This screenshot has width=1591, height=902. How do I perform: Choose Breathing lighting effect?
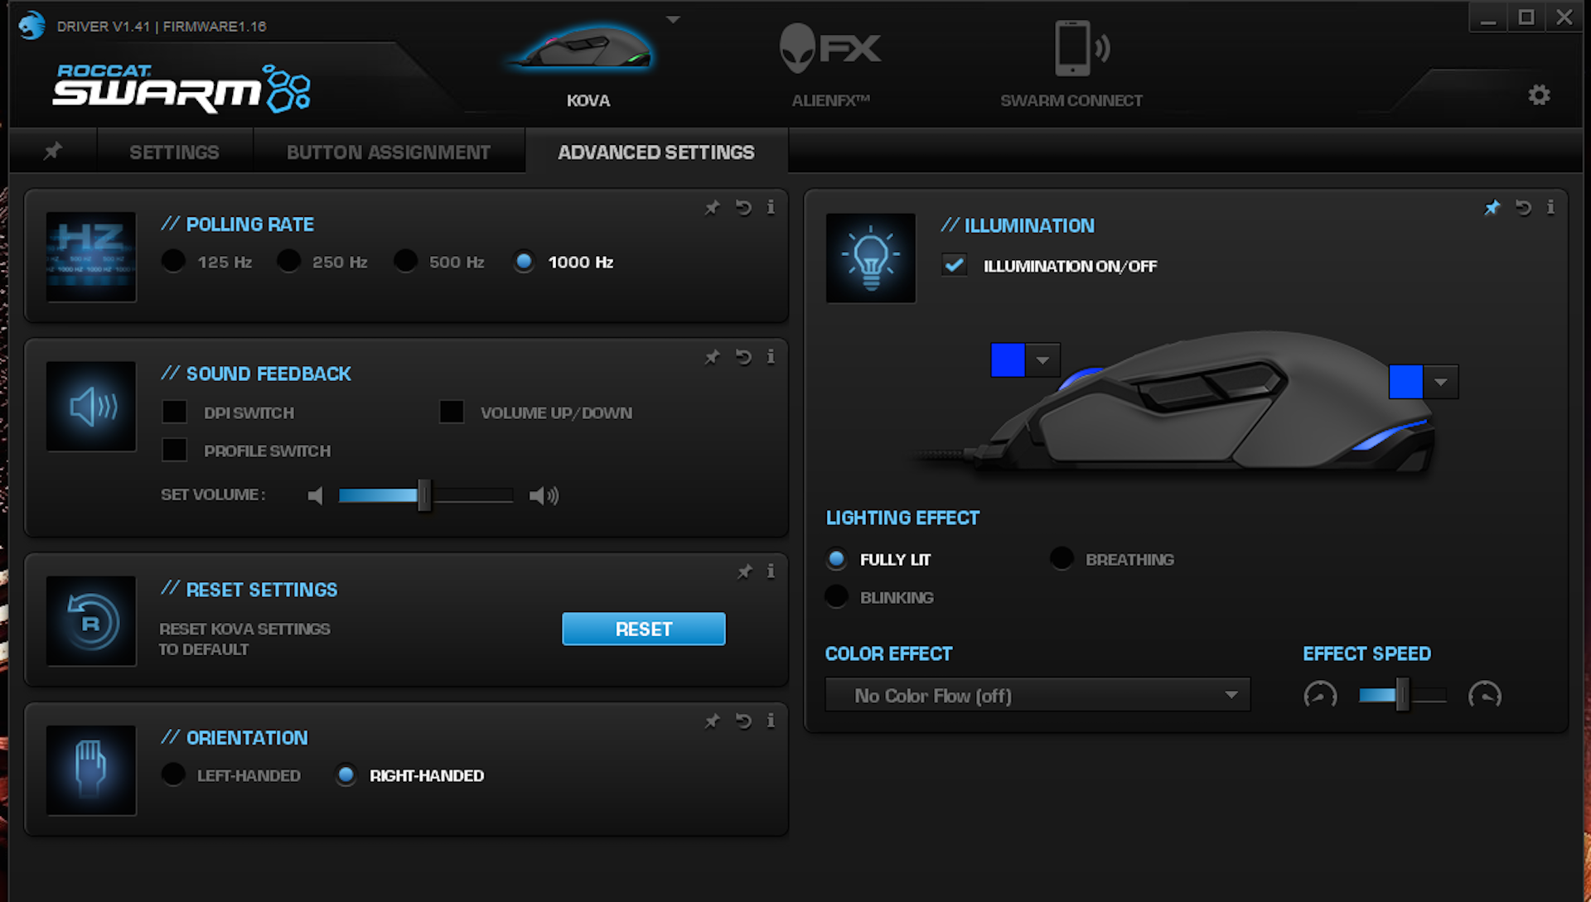(x=1061, y=558)
